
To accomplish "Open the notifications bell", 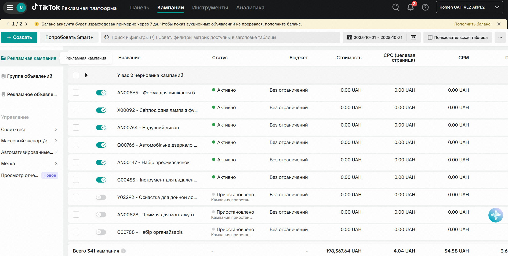I will pyautogui.click(x=411, y=8).
